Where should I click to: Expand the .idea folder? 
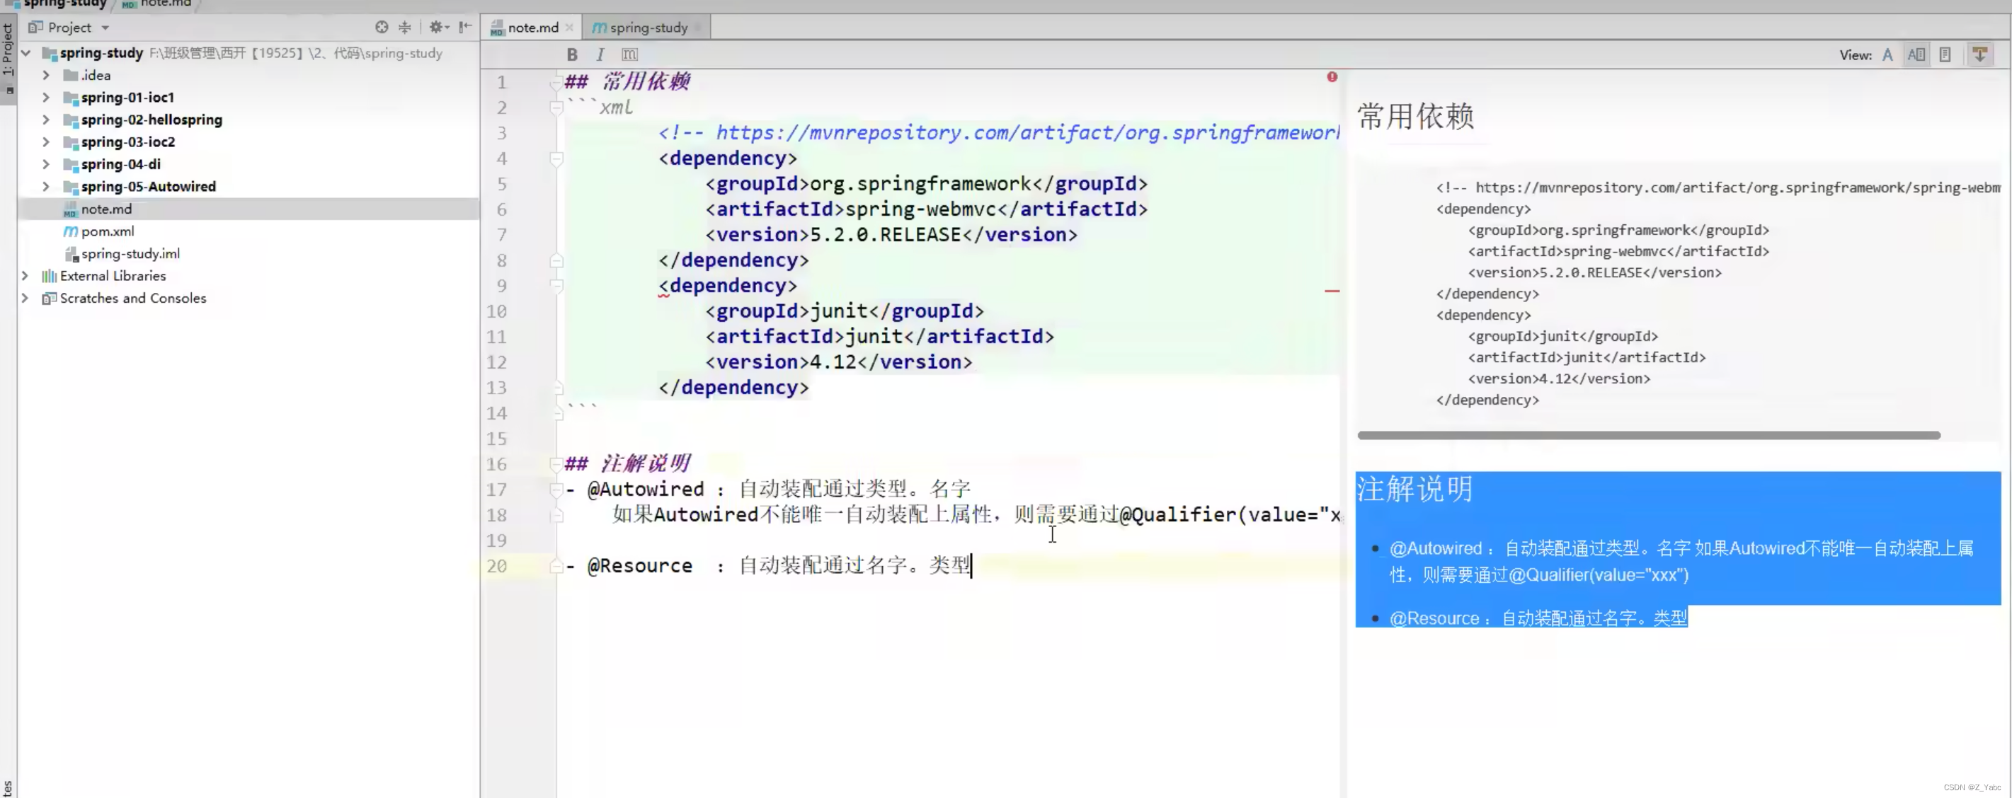pyautogui.click(x=46, y=75)
